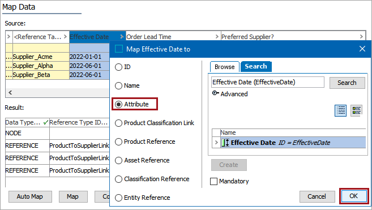Select Supplier_Beta cell in source table
The width and height of the screenshot is (372, 210).
click(41, 75)
